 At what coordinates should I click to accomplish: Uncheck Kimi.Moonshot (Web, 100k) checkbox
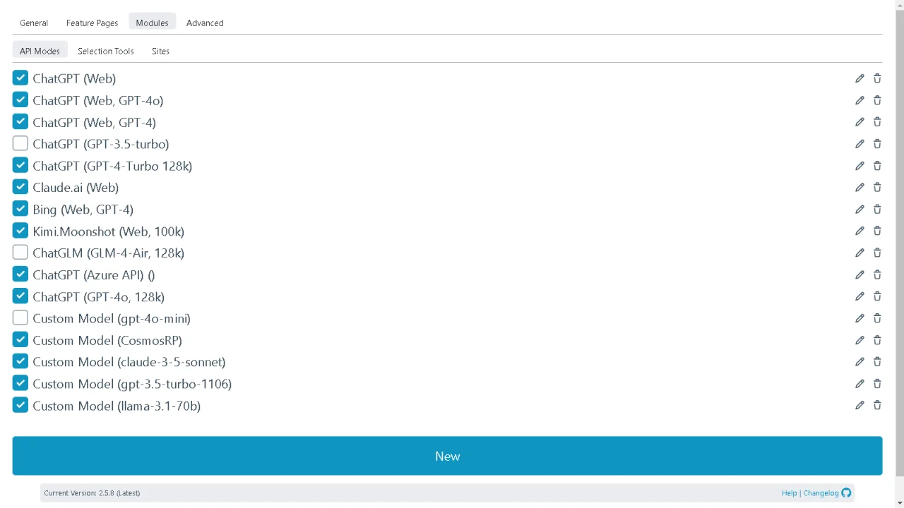pyautogui.click(x=20, y=231)
